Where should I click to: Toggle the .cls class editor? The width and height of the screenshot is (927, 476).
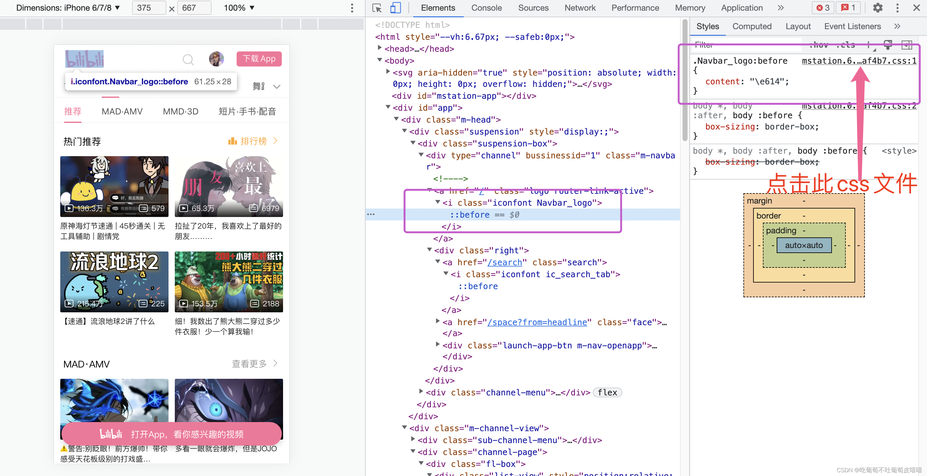[845, 45]
